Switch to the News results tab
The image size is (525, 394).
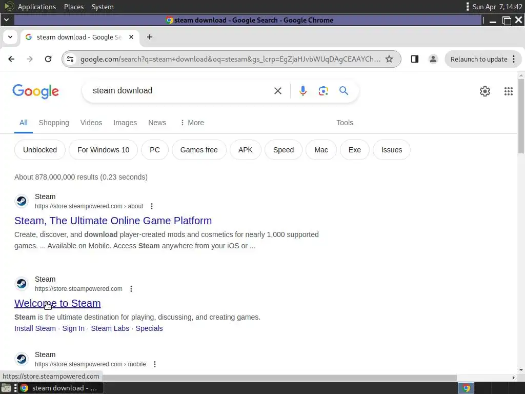coord(157,123)
